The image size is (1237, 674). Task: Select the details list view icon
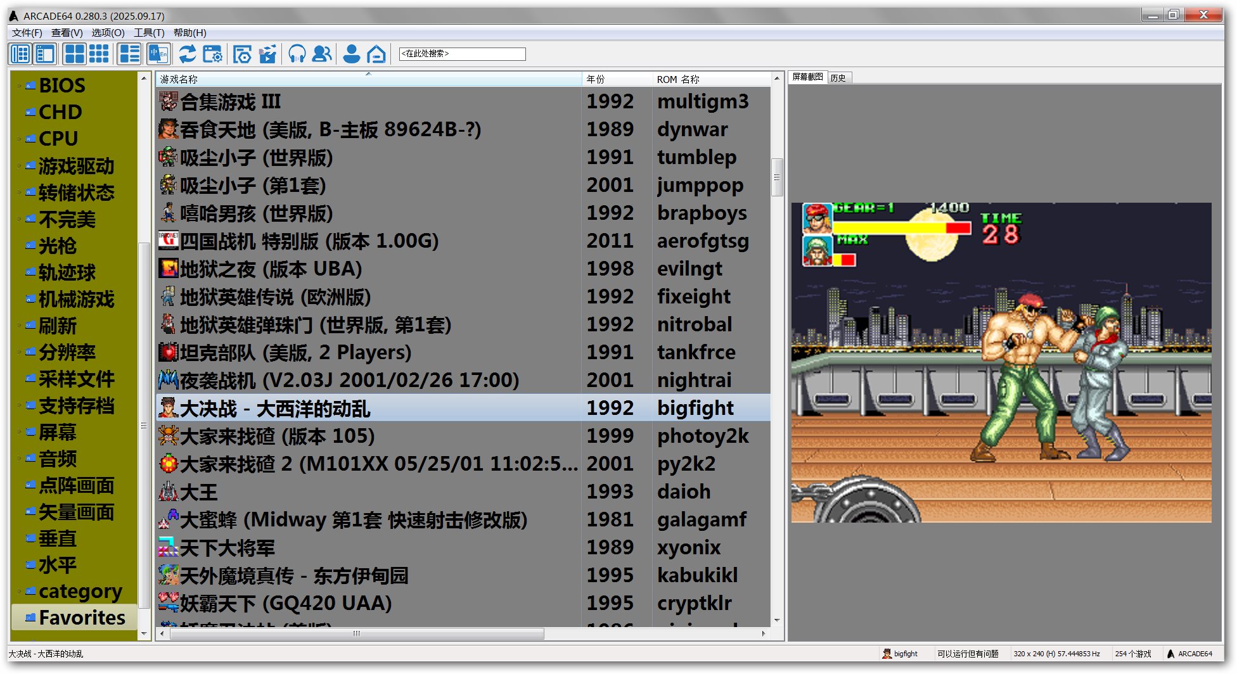(129, 54)
